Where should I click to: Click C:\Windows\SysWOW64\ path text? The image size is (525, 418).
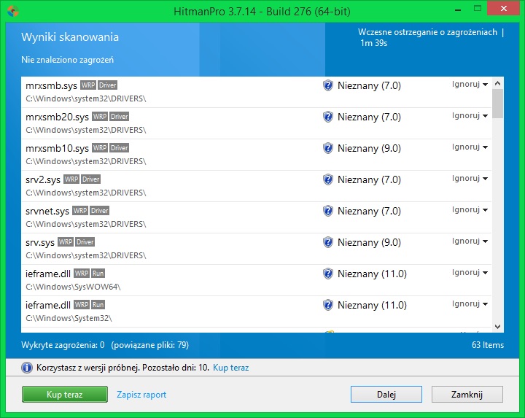tap(73, 287)
